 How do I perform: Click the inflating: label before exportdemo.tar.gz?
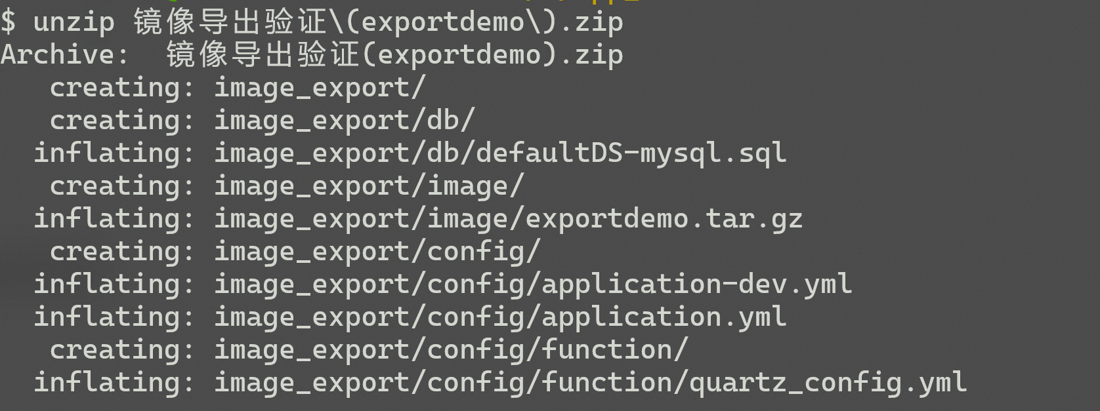pos(114,219)
